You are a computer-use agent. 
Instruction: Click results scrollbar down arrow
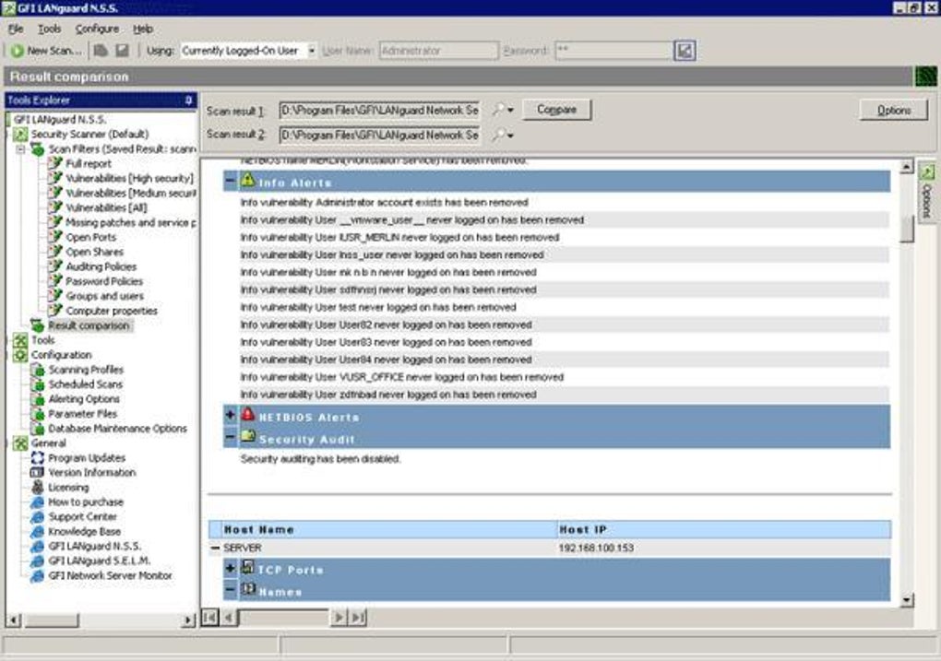click(x=907, y=600)
